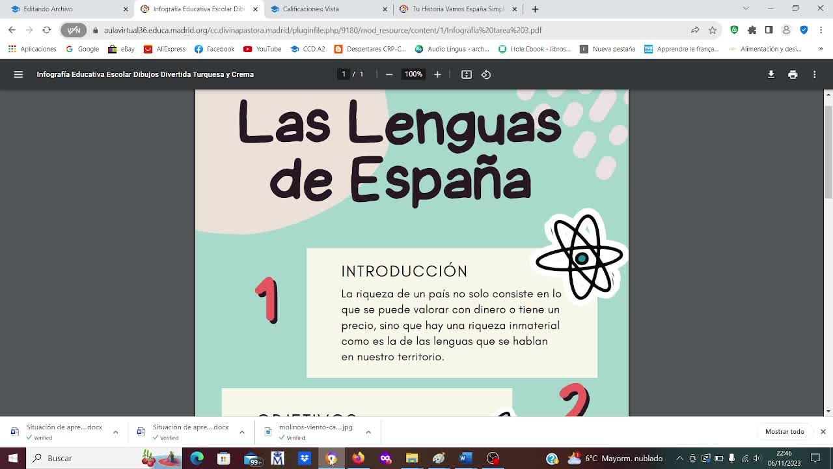Viewport: 833px width, 469px height.
Task: Open the Audio Lingua bookmark
Action: tap(452, 49)
